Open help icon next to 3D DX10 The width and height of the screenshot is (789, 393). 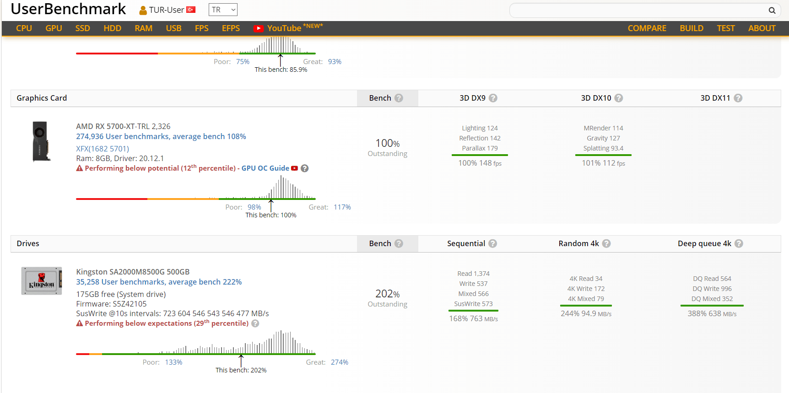point(619,98)
